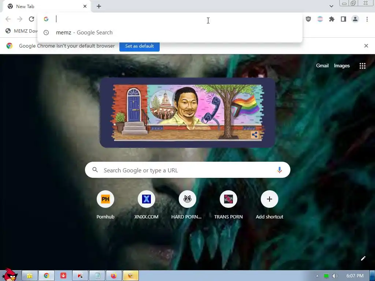375x281 pixels.
Task: Click the Google Doodle illustration
Action: 187,113
